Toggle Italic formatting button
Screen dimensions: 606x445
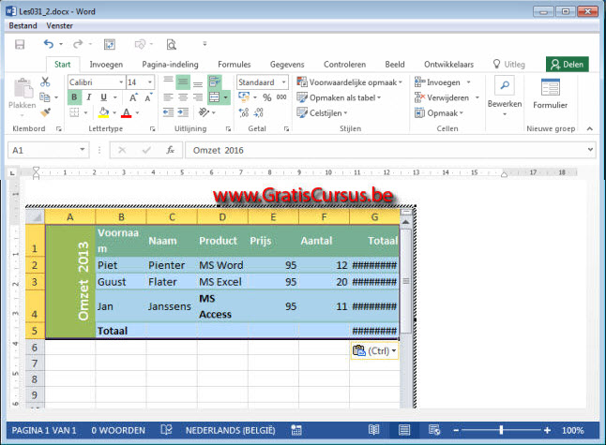[x=89, y=97]
